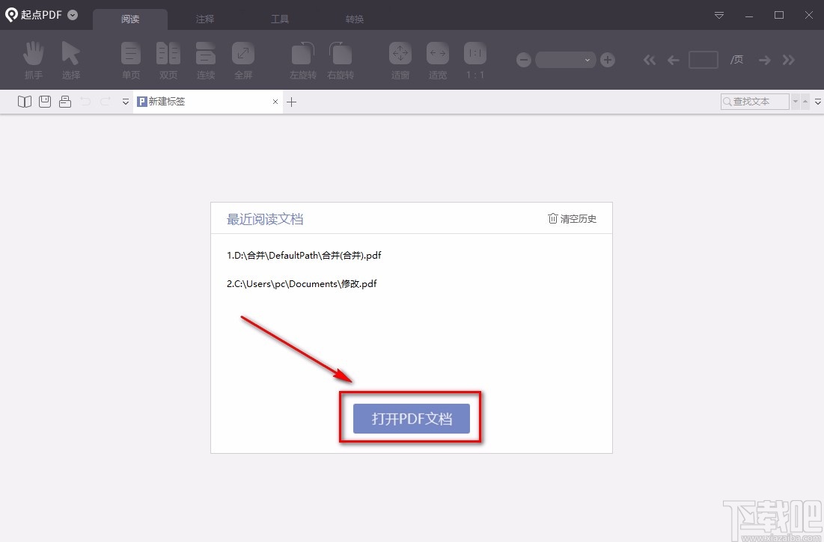Open the chevron menu next to print icon

125,102
